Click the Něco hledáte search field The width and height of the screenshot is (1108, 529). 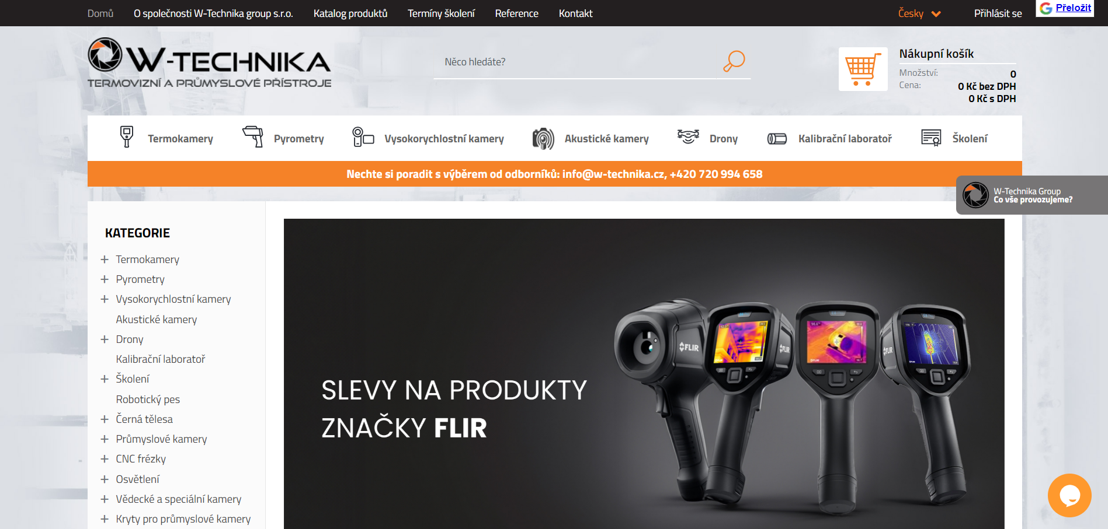(x=578, y=62)
